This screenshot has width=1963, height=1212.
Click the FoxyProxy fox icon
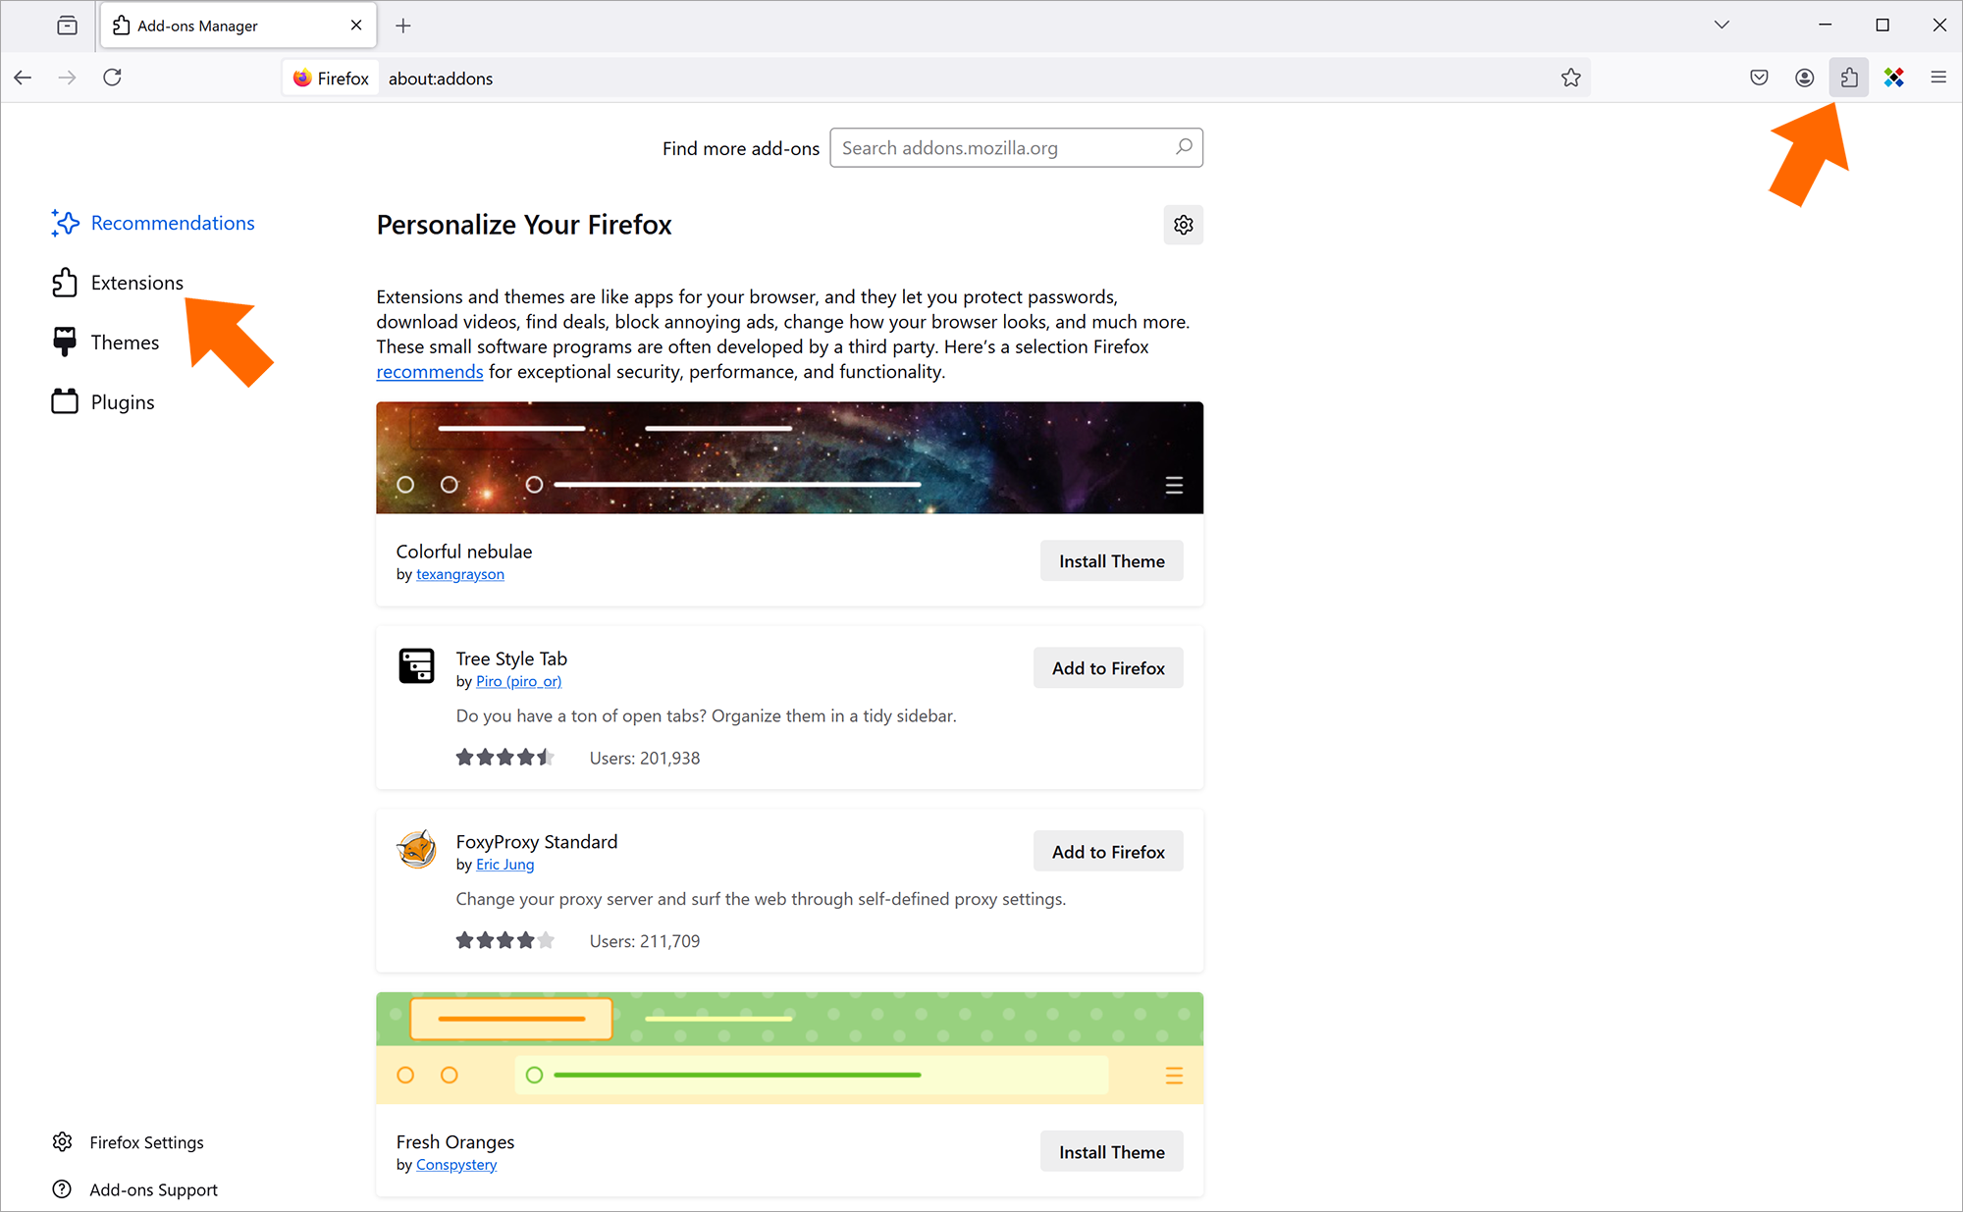416,849
